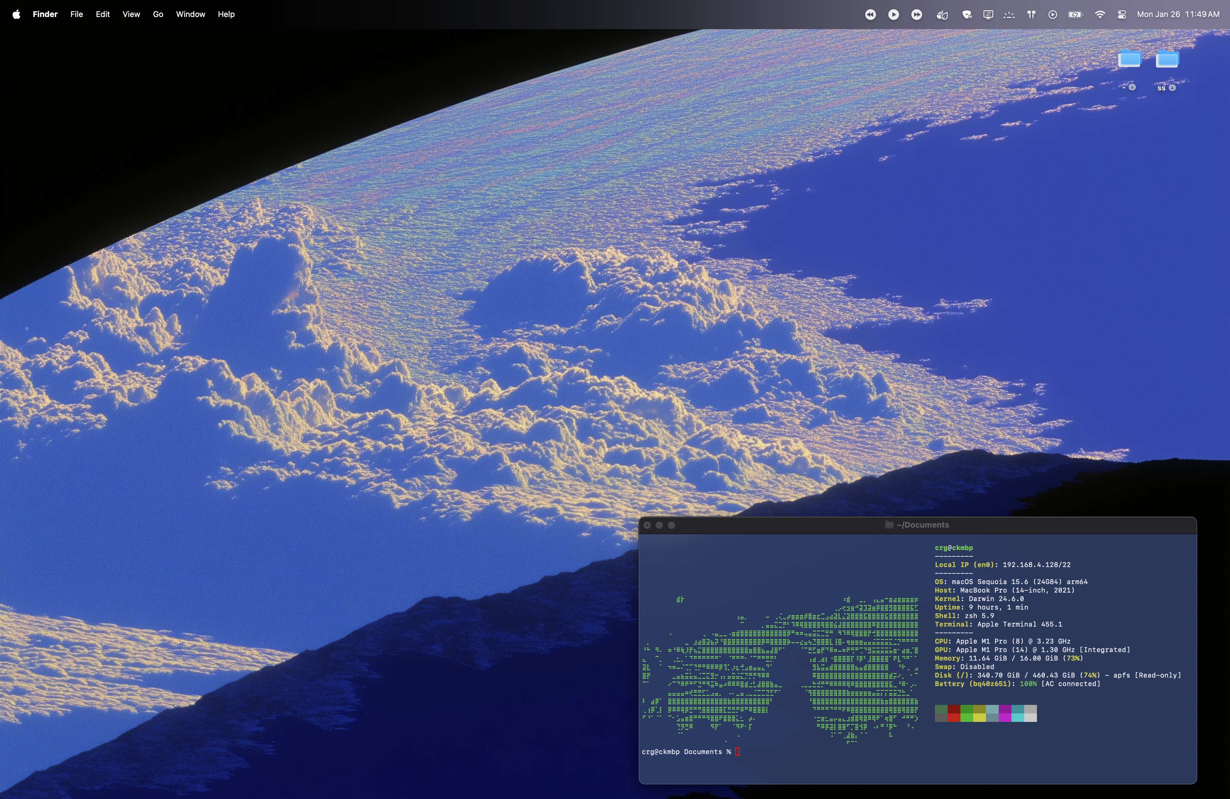The height and width of the screenshot is (799, 1230).
Task: Open the Apple menu
Action: click(x=16, y=15)
